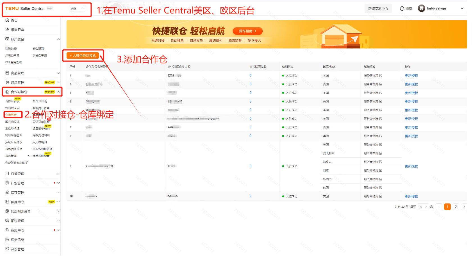Expand the bubble shops account menu arrow
The width and height of the screenshot is (473, 256).
point(462,8)
